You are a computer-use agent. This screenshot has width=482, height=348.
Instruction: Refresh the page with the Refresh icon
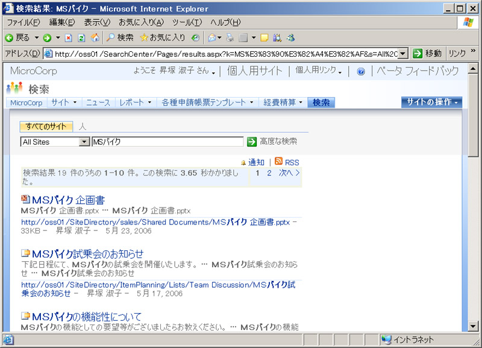tap(81, 37)
